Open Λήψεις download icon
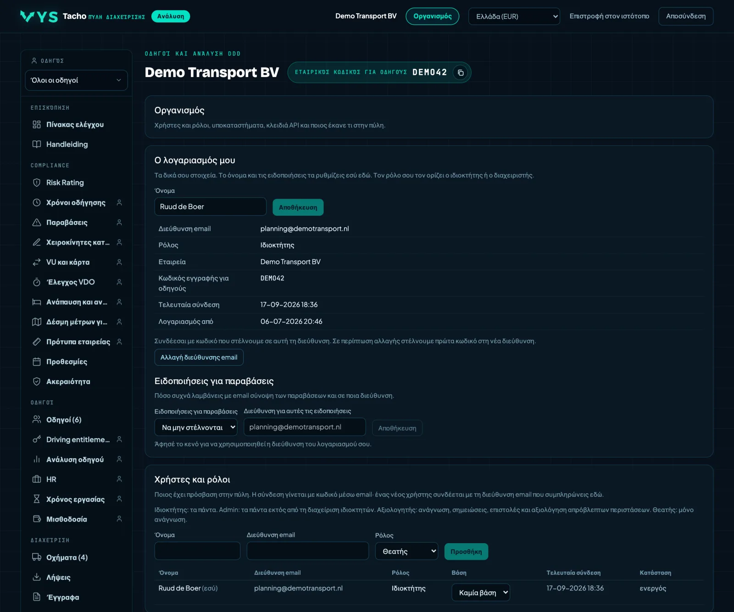The height and width of the screenshot is (612, 734). click(37, 577)
